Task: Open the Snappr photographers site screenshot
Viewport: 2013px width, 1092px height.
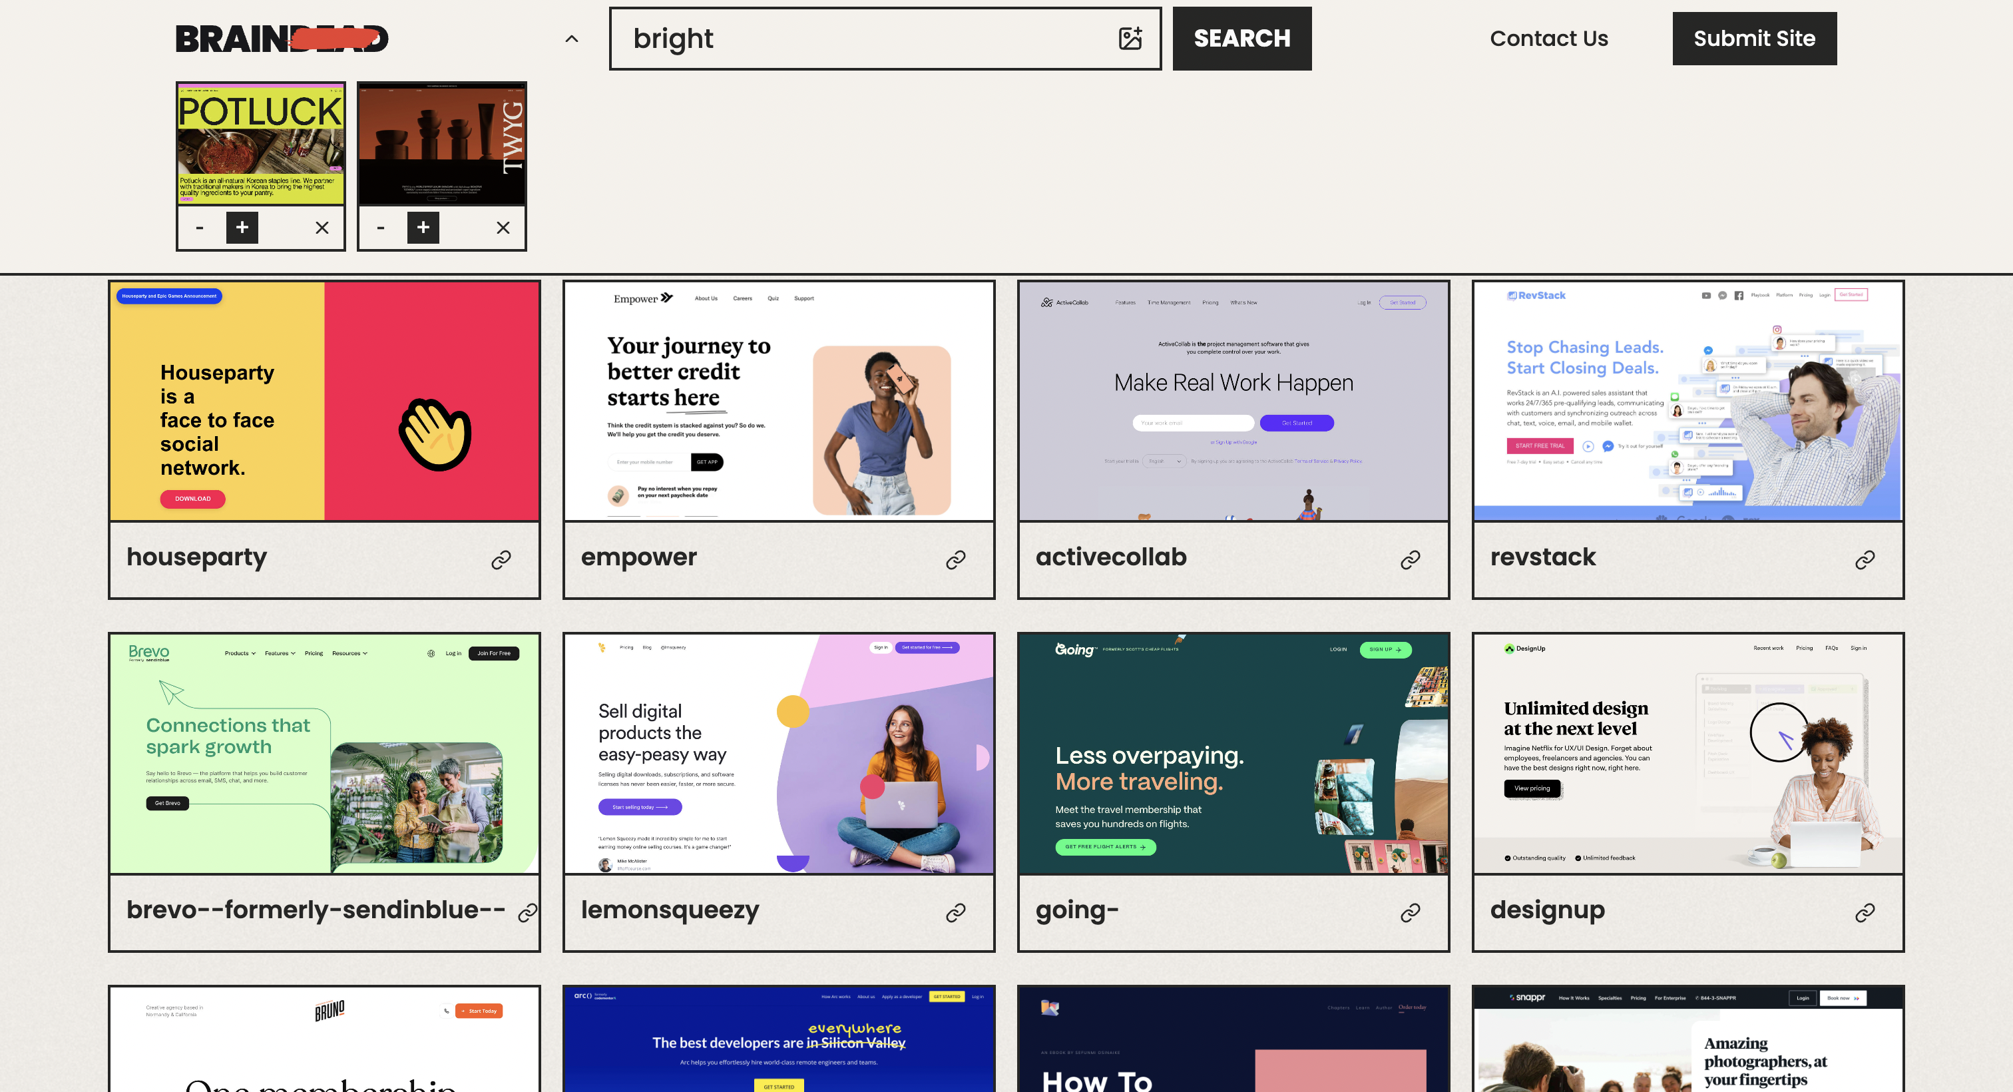Action: (x=1688, y=1039)
